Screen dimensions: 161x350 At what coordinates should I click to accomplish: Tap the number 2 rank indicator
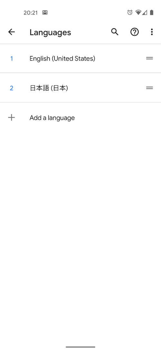(x=12, y=88)
